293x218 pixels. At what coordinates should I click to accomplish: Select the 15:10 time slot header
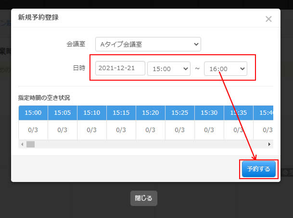[x=92, y=113]
